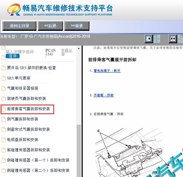Select 前排乘客气囊拆卸和安装 item

[x=28, y=109]
